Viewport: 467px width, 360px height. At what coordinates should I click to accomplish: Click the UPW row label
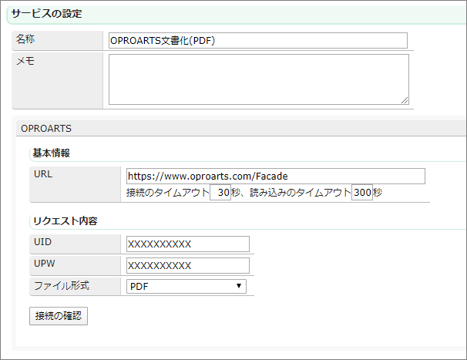pos(44,264)
